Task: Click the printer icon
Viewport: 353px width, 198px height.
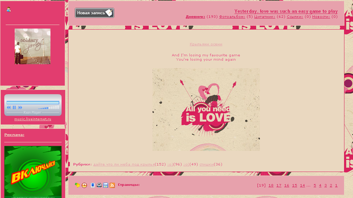Action: [x=99, y=185]
